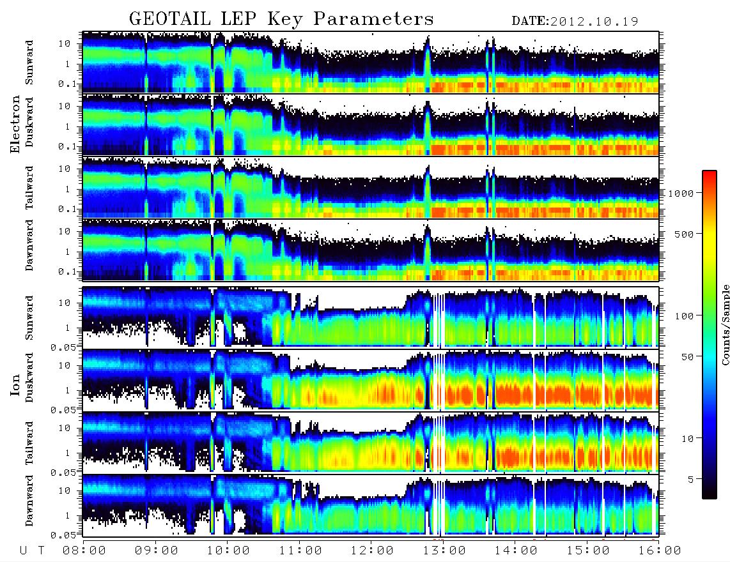Click the '0.1' tick of Electron Dawnward panel
730x562 pixels.
(x=66, y=271)
